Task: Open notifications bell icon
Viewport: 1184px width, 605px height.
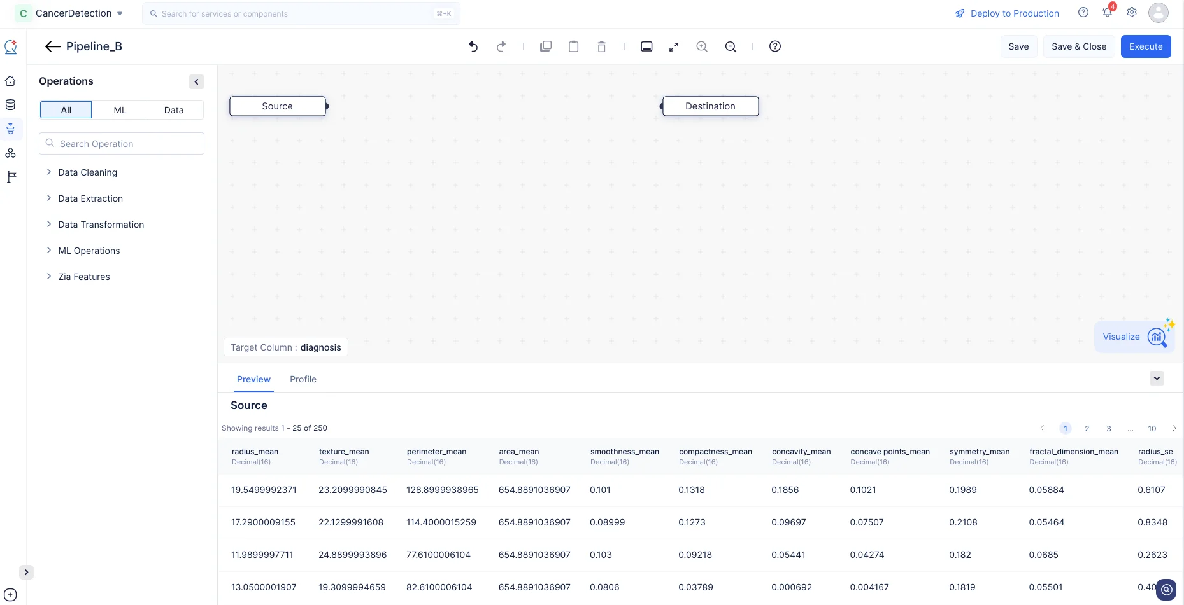Action: [1108, 12]
